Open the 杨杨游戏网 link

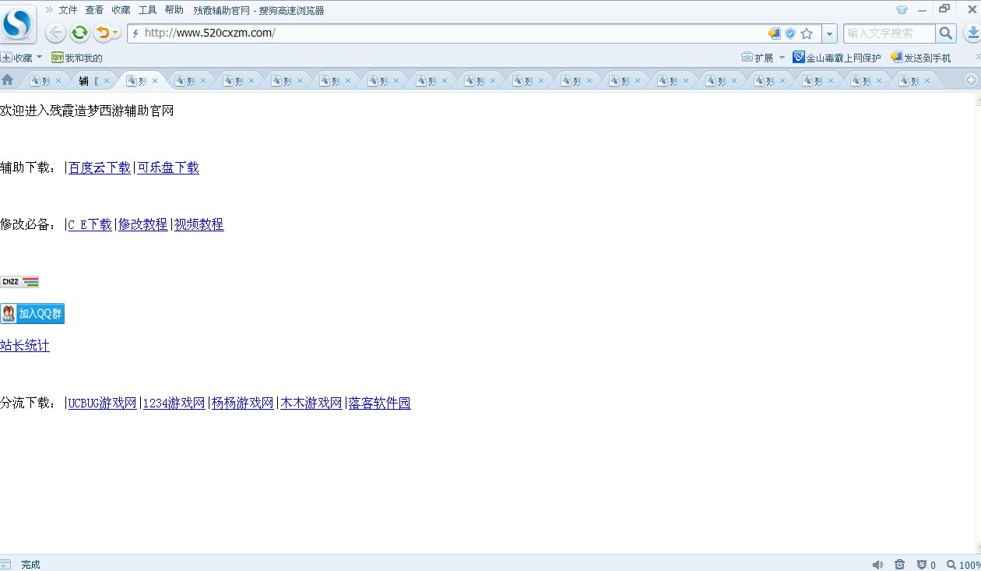(243, 404)
